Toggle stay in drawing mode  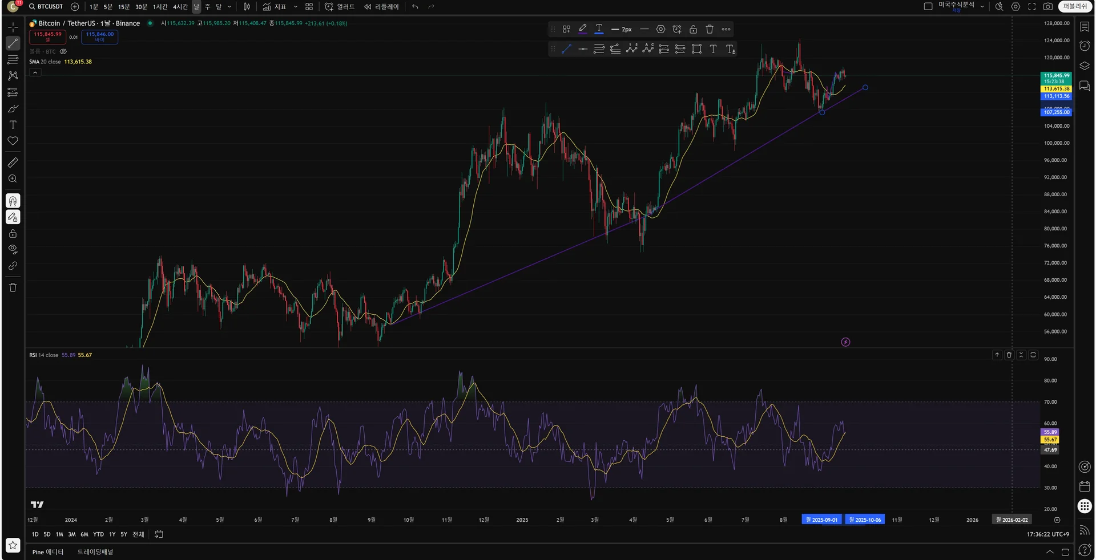click(x=13, y=217)
